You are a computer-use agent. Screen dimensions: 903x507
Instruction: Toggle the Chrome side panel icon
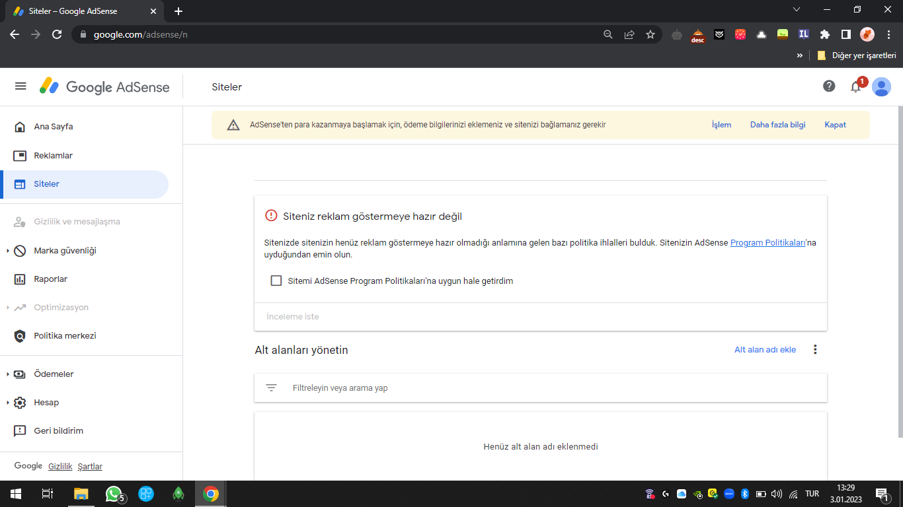point(845,34)
